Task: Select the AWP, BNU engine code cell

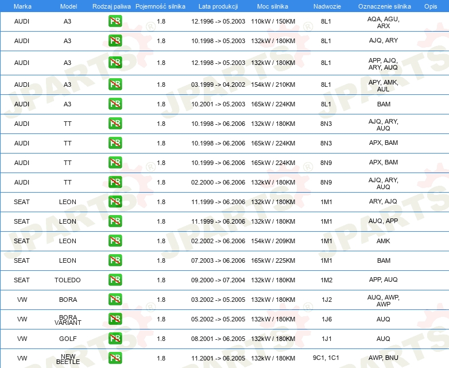Action: pos(383,358)
